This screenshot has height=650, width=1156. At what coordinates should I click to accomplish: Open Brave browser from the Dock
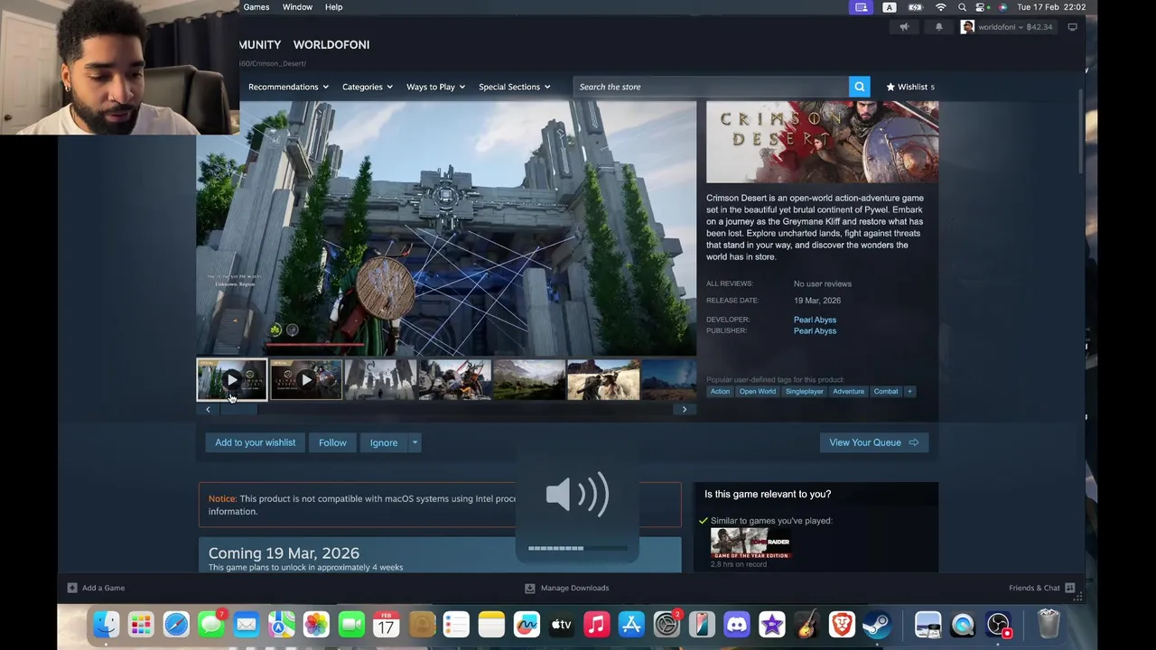842,624
